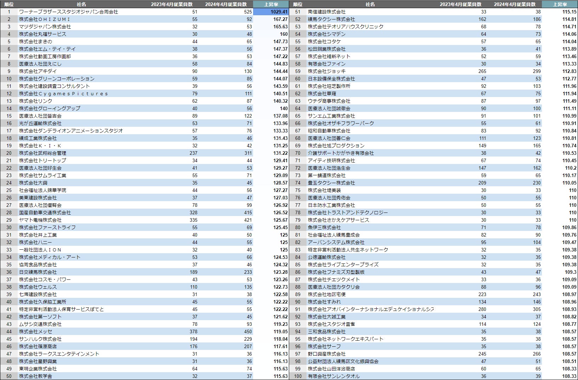Click on 介護サポートかがやき有限会社
This screenshot has height=380, width=578.
click(x=341, y=153)
